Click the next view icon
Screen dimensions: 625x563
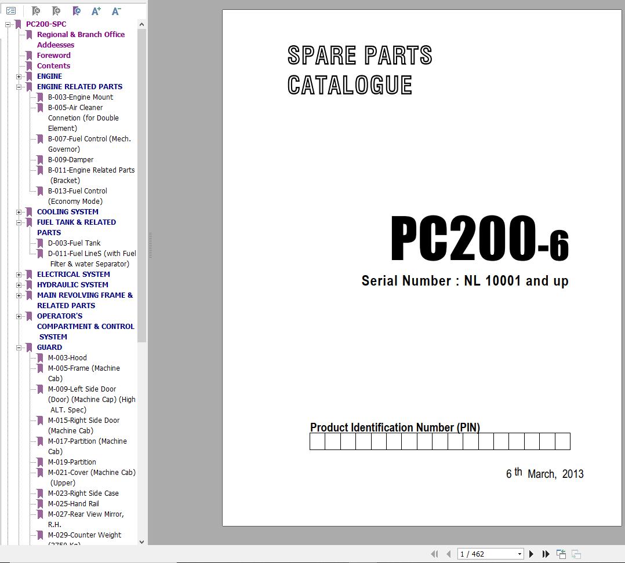(x=576, y=554)
